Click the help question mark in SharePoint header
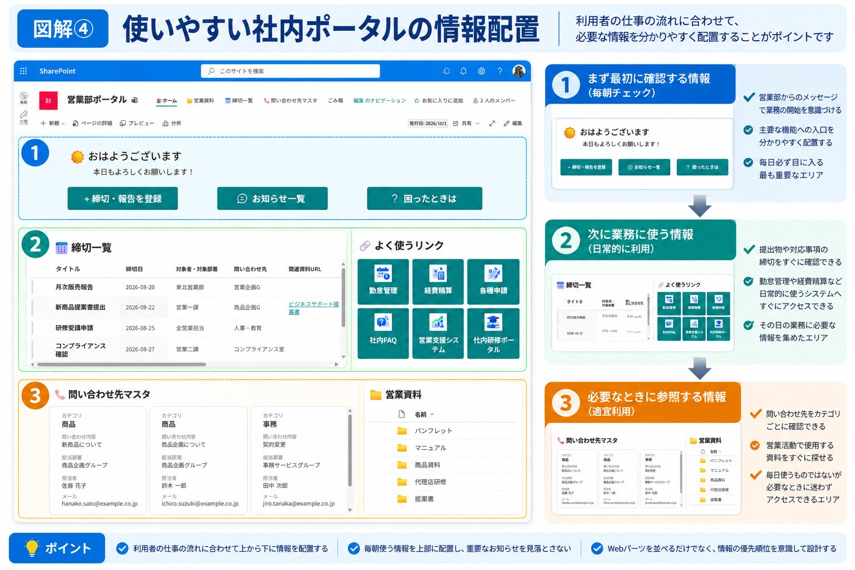 click(500, 71)
